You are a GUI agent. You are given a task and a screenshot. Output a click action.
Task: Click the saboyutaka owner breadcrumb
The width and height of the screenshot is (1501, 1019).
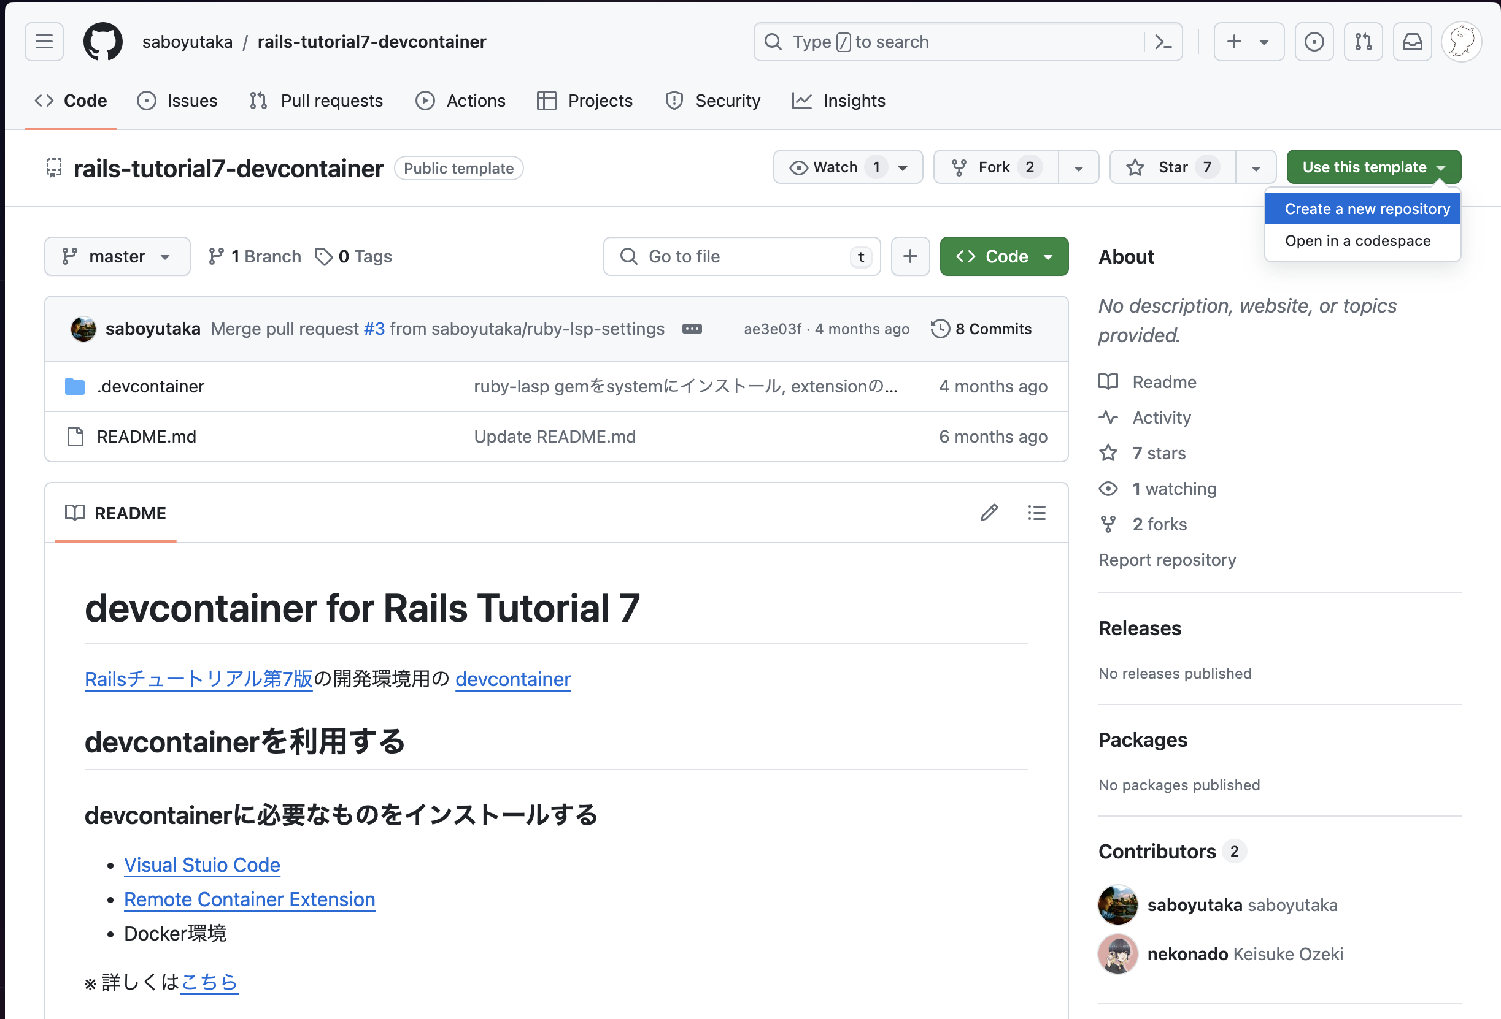pyautogui.click(x=187, y=42)
